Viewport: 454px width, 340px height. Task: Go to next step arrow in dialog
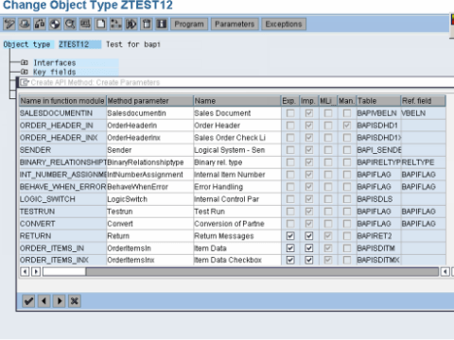click(x=60, y=301)
